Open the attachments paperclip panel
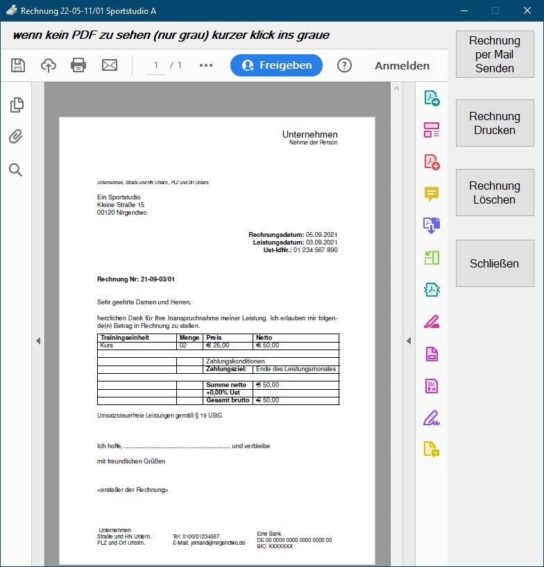The height and width of the screenshot is (567, 544). (16, 137)
